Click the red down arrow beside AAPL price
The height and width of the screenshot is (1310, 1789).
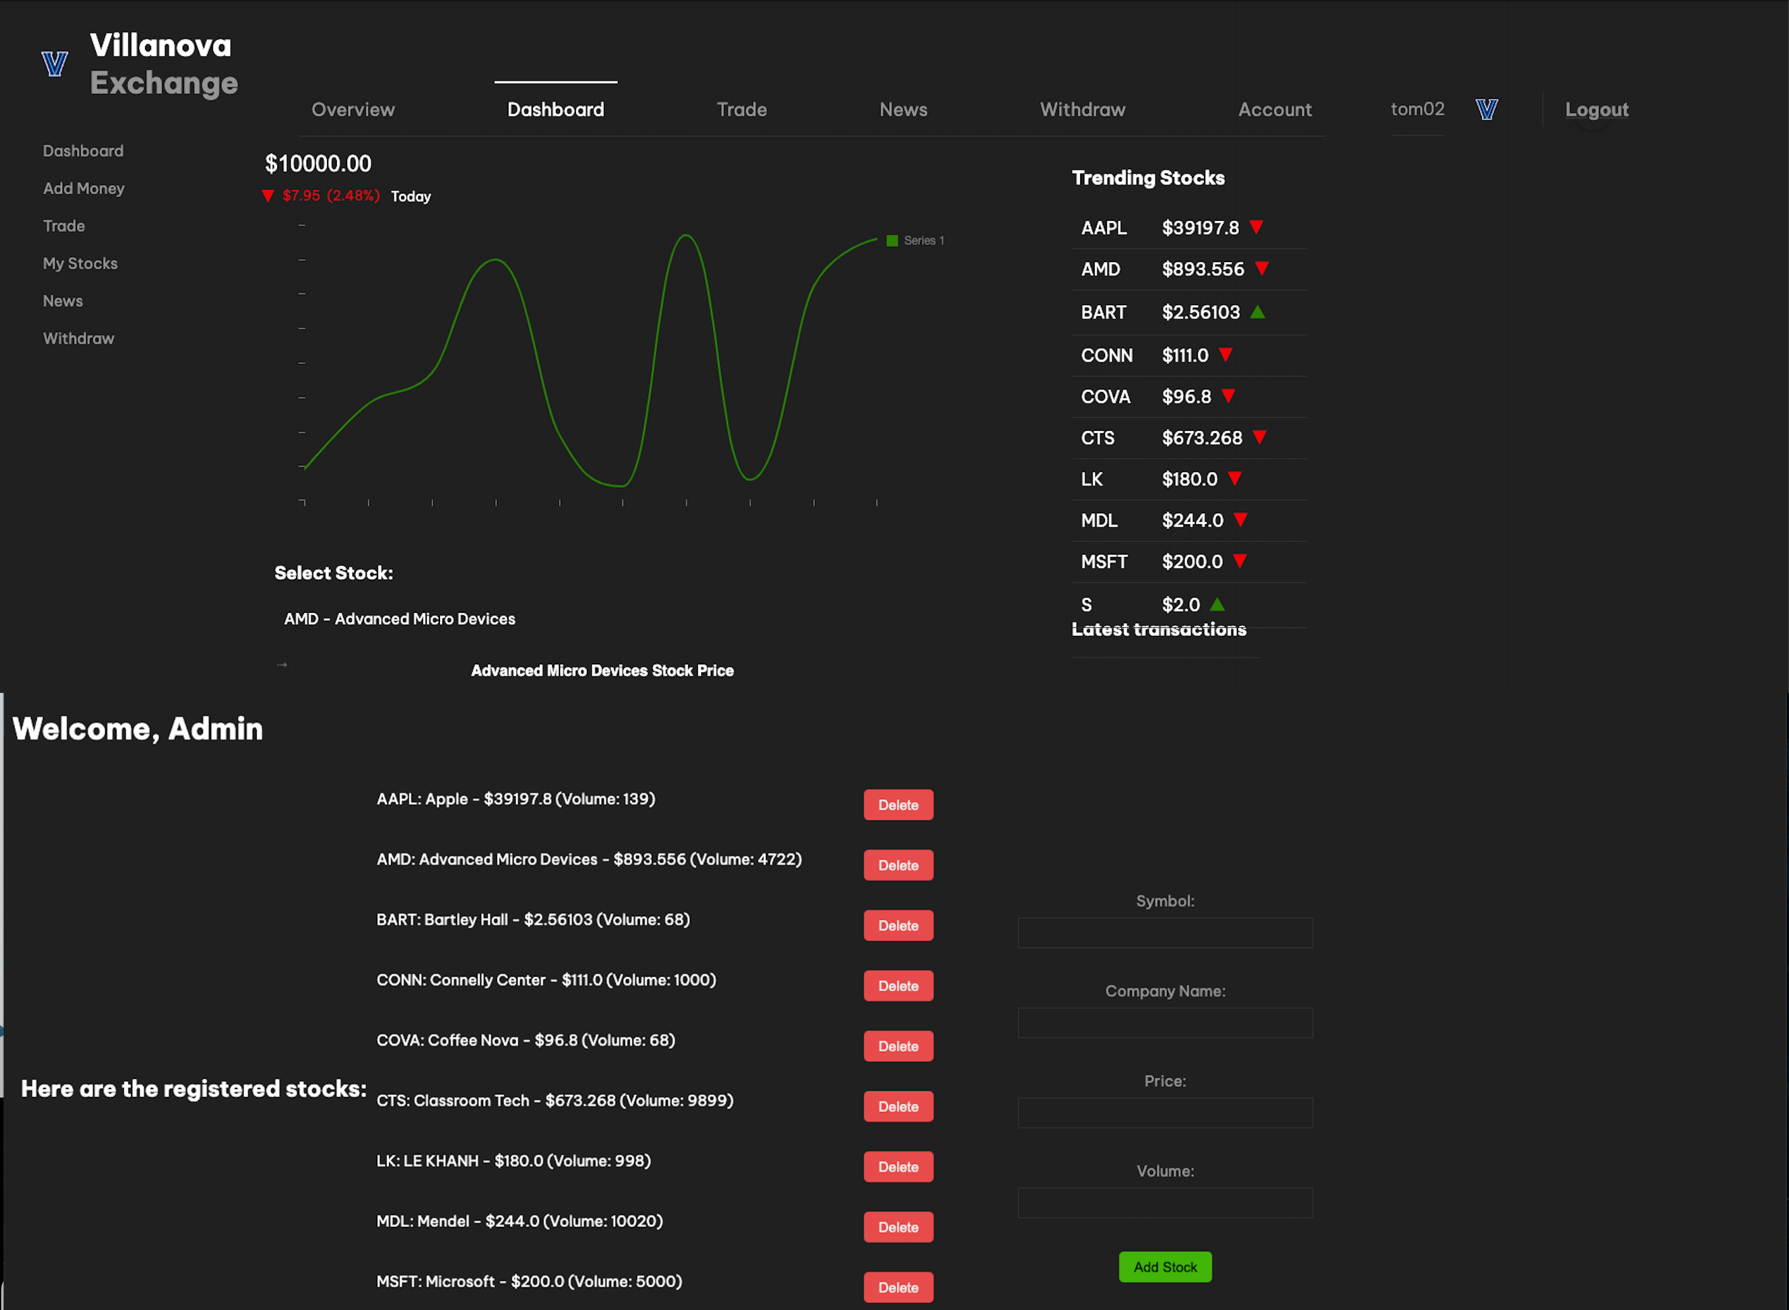point(1256,228)
